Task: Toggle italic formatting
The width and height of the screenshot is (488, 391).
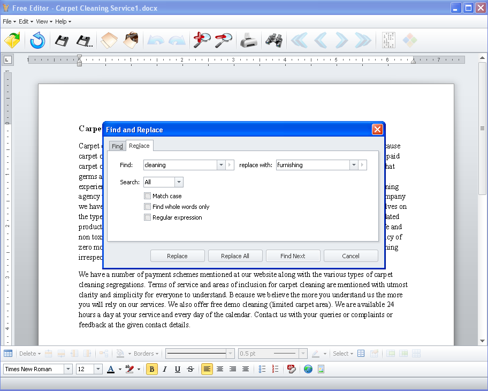Action: [165, 369]
